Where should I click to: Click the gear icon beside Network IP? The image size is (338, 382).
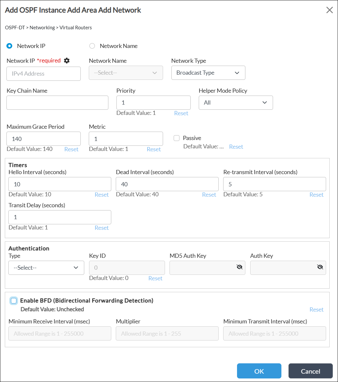[x=67, y=61]
